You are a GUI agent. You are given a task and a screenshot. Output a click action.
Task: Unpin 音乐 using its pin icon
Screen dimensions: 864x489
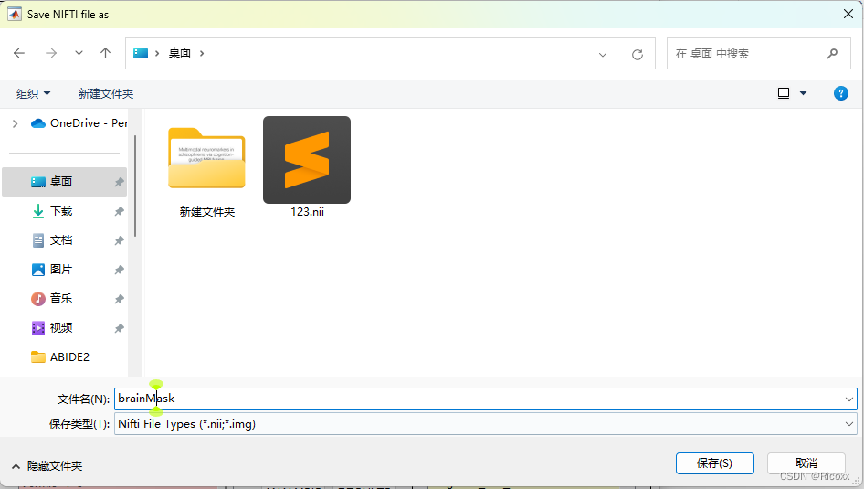[119, 299]
